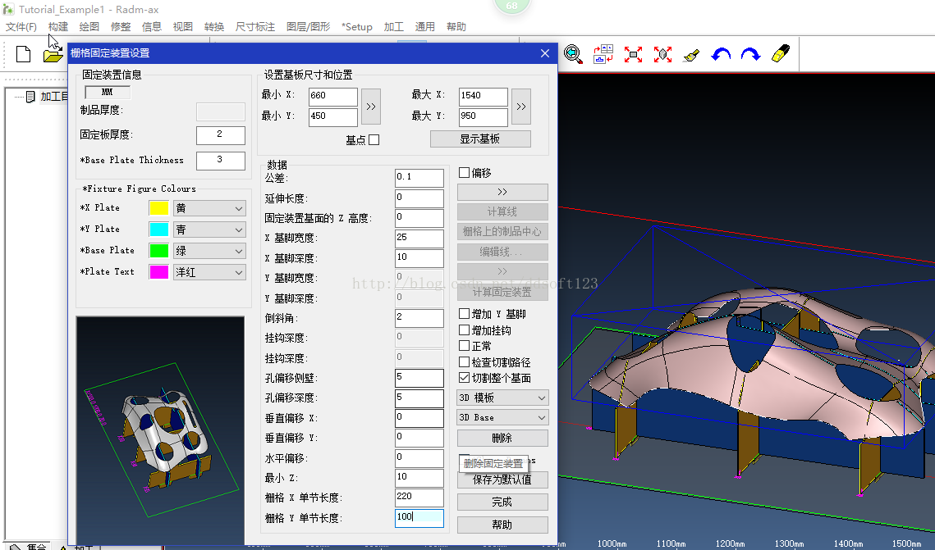This screenshot has height=550, width=935.
Task: Expand the 3D 模板 dropdown
Action: (502, 398)
